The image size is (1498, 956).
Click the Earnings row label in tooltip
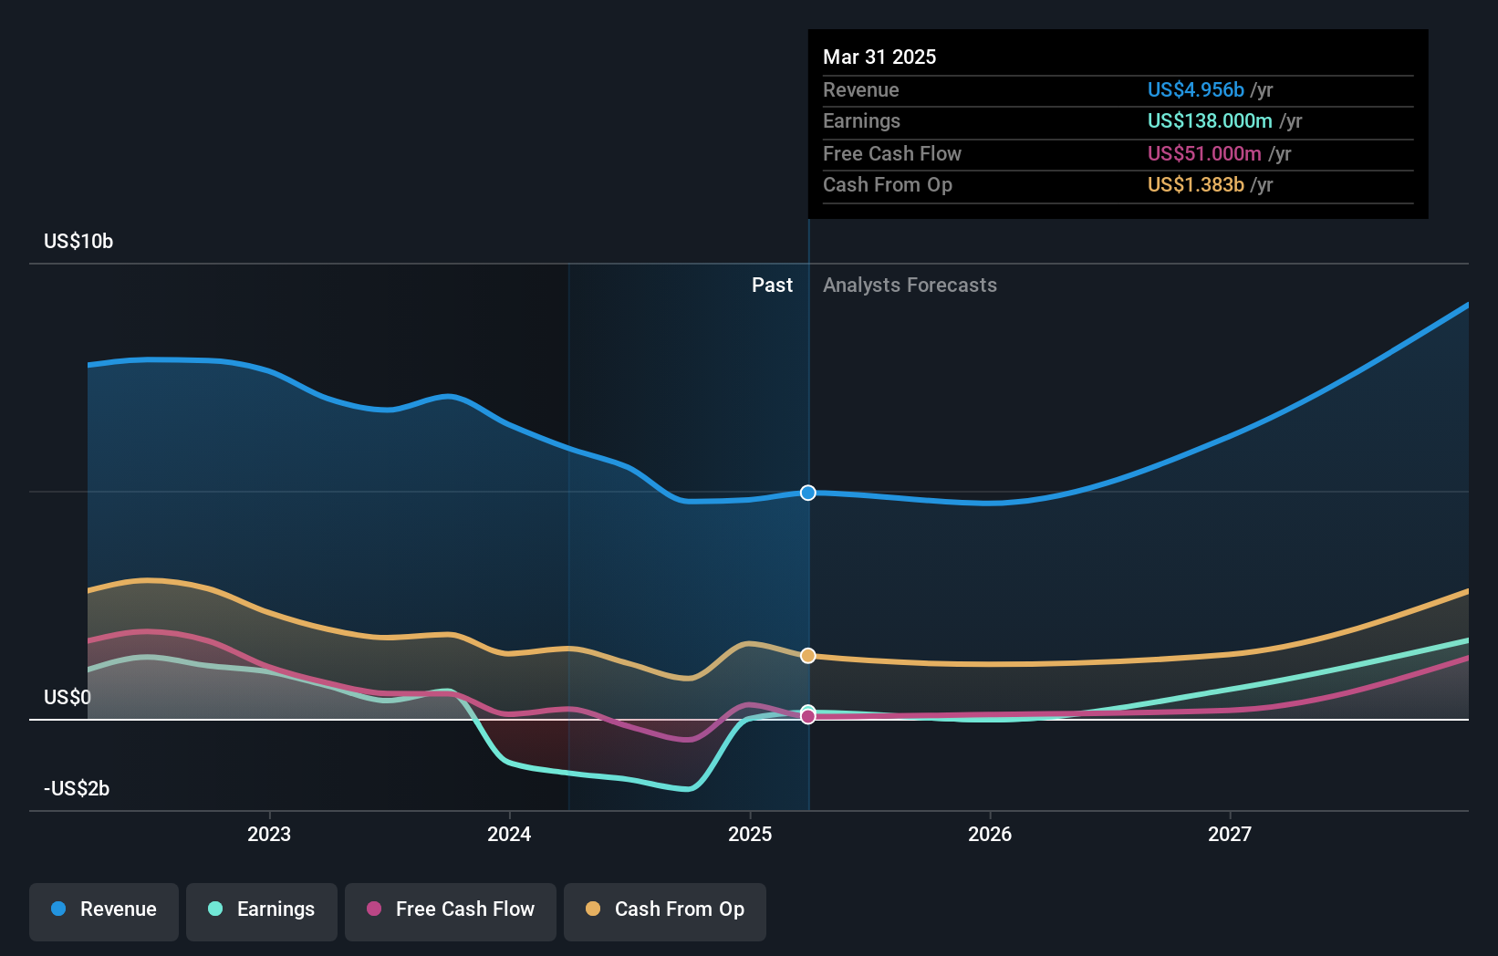(861, 120)
